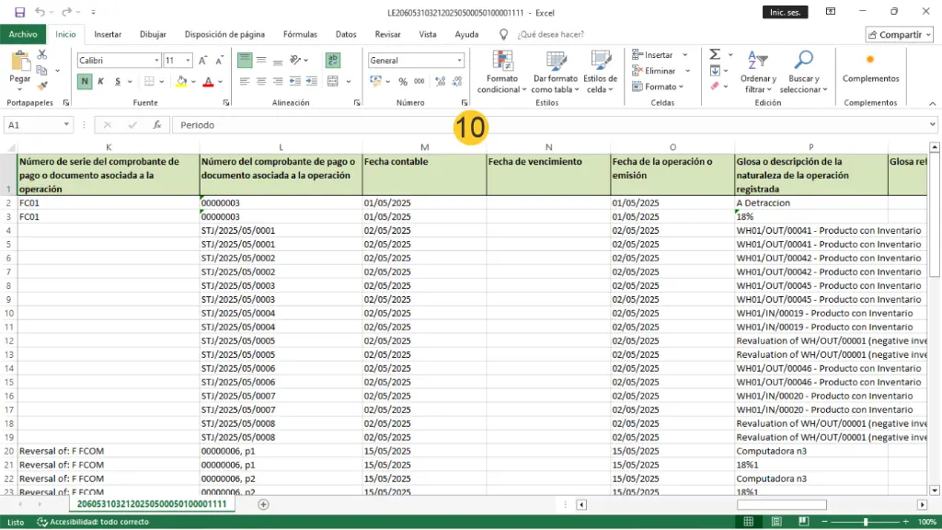Toggle wrap text (ajustar texto) button
The width and height of the screenshot is (942, 530).
pos(332,60)
